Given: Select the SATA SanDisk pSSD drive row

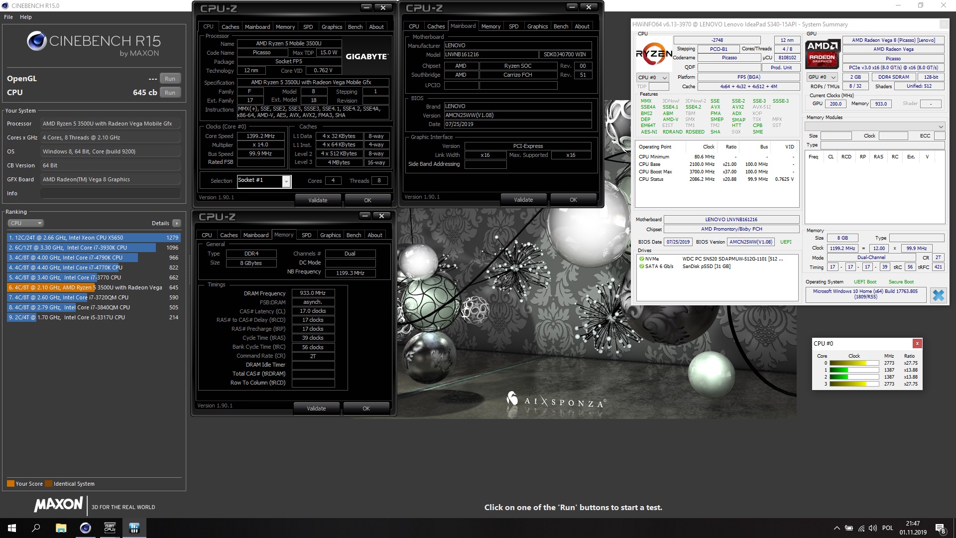Looking at the screenshot, I should pyautogui.click(x=717, y=267).
